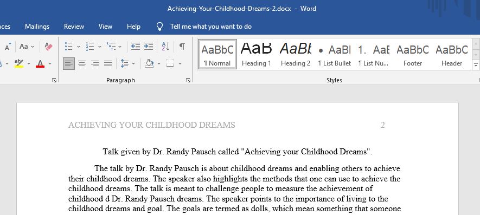This screenshot has width=480, height=215.
Task: Click the Multilevel List icon
Action: tap(111, 47)
